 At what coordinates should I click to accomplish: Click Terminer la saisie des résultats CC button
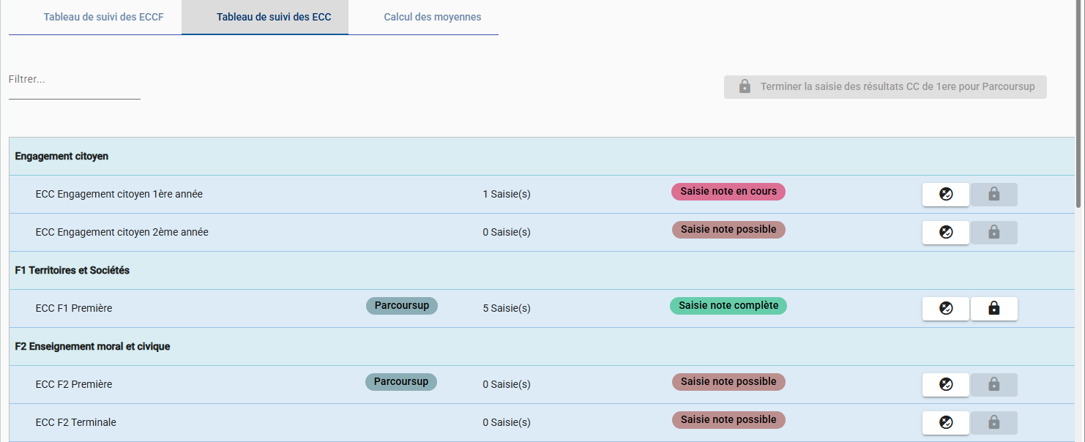[885, 87]
